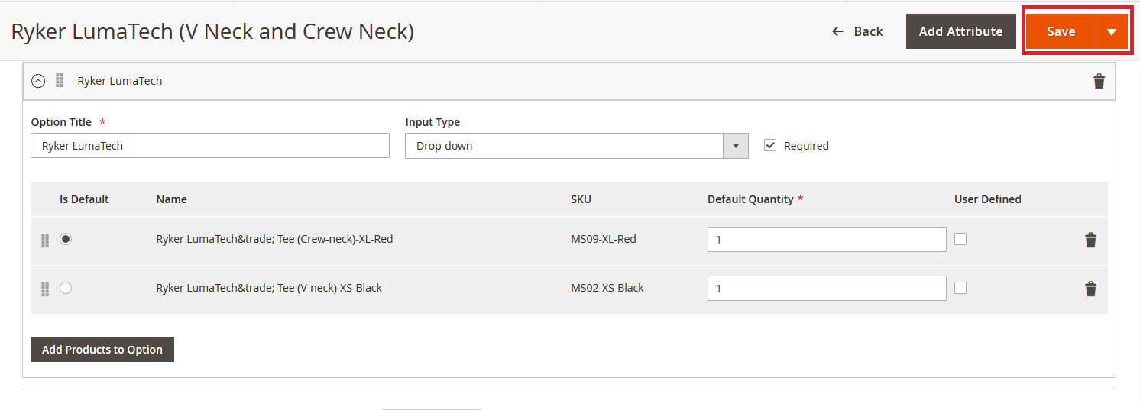Expand the Save button dropdown arrow

(x=1112, y=31)
